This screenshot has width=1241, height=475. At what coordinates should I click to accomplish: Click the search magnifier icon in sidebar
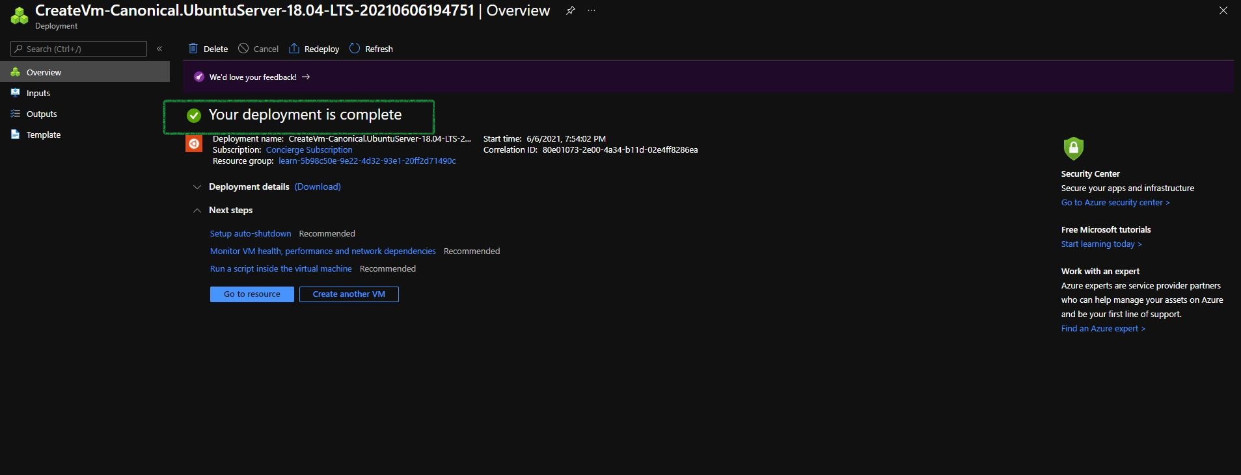point(18,49)
